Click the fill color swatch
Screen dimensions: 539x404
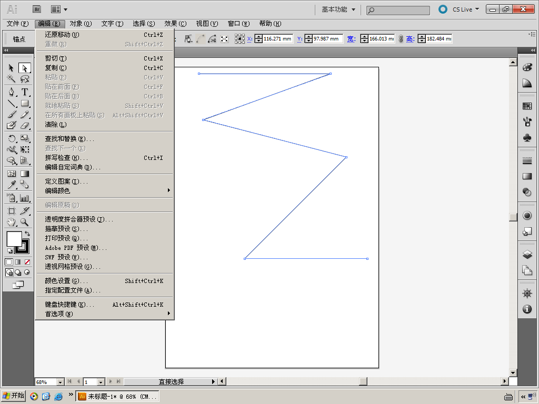pyautogui.click(x=14, y=239)
